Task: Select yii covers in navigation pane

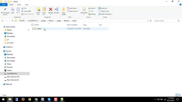Action: [10, 43]
